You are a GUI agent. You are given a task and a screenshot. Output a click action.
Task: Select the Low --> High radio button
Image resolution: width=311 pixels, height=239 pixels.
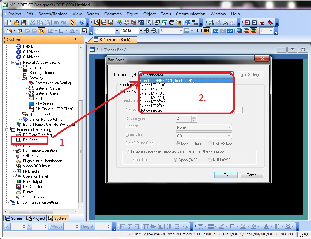tap(178, 143)
